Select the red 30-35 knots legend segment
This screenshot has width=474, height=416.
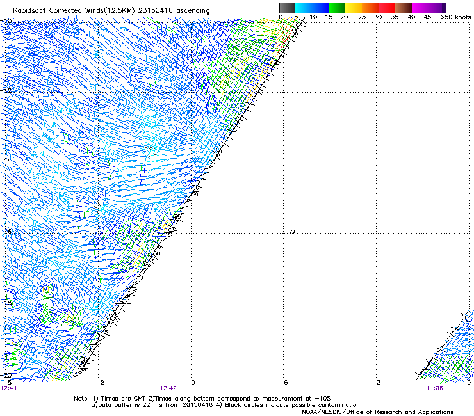[387, 8]
